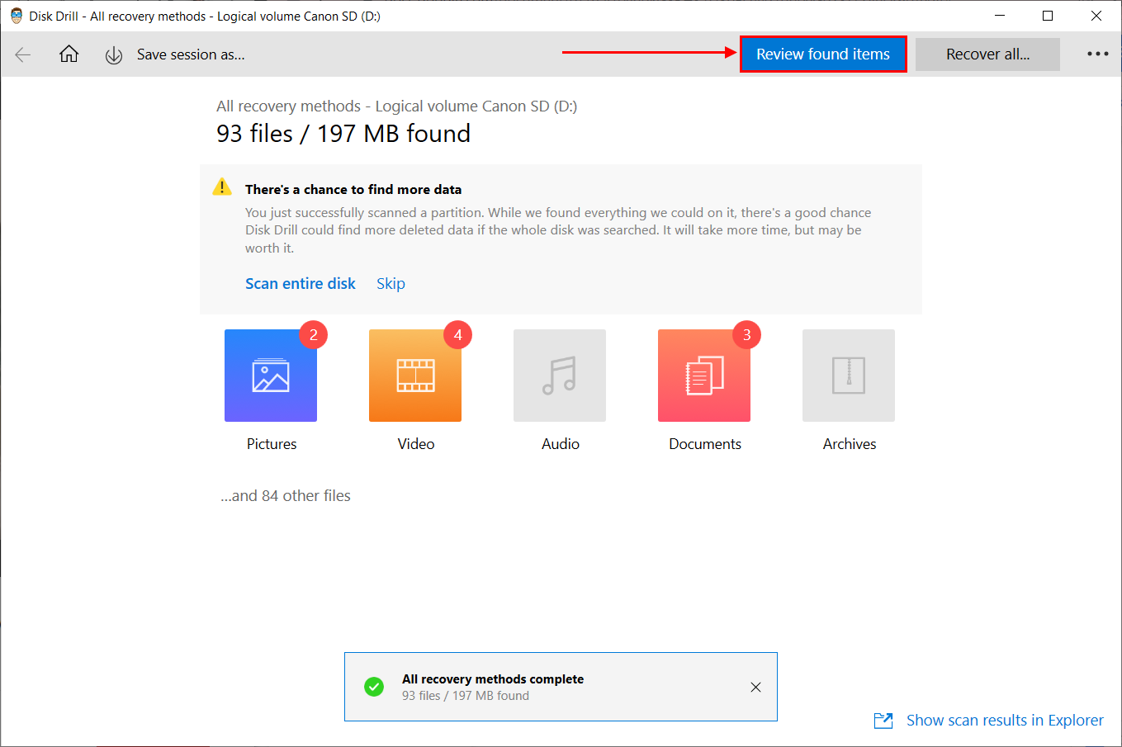Click the yellow warning triangle icon
Image resolution: width=1122 pixels, height=747 pixels.
(222, 187)
